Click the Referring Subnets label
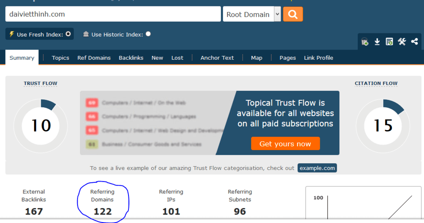This screenshot has width=424, height=223. tap(240, 195)
